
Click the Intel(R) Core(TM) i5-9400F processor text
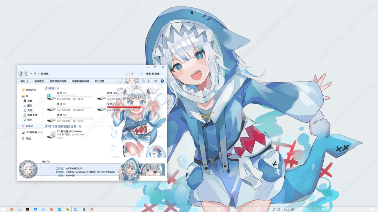(90, 172)
